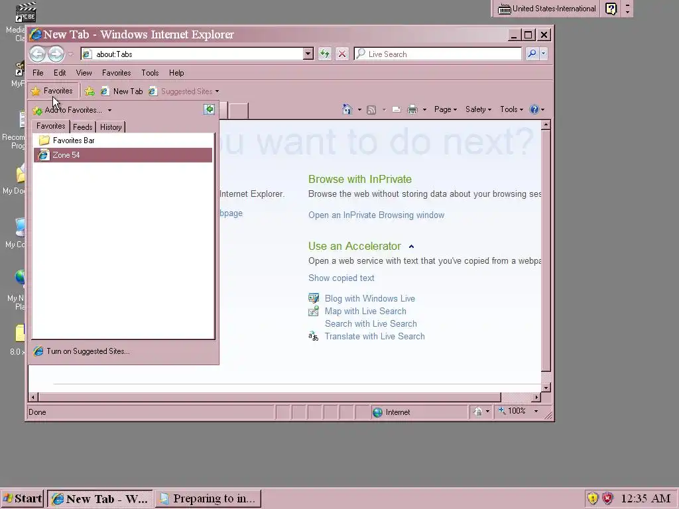
Task: Open the Safety command menu
Action: point(479,109)
